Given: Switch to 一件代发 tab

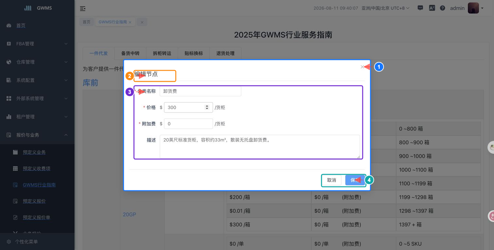Looking at the screenshot, I should (x=99, y=53).
